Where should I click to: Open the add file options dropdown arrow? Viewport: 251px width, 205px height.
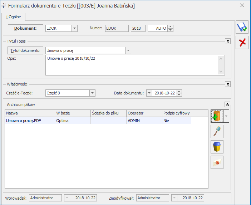[226, 117]
